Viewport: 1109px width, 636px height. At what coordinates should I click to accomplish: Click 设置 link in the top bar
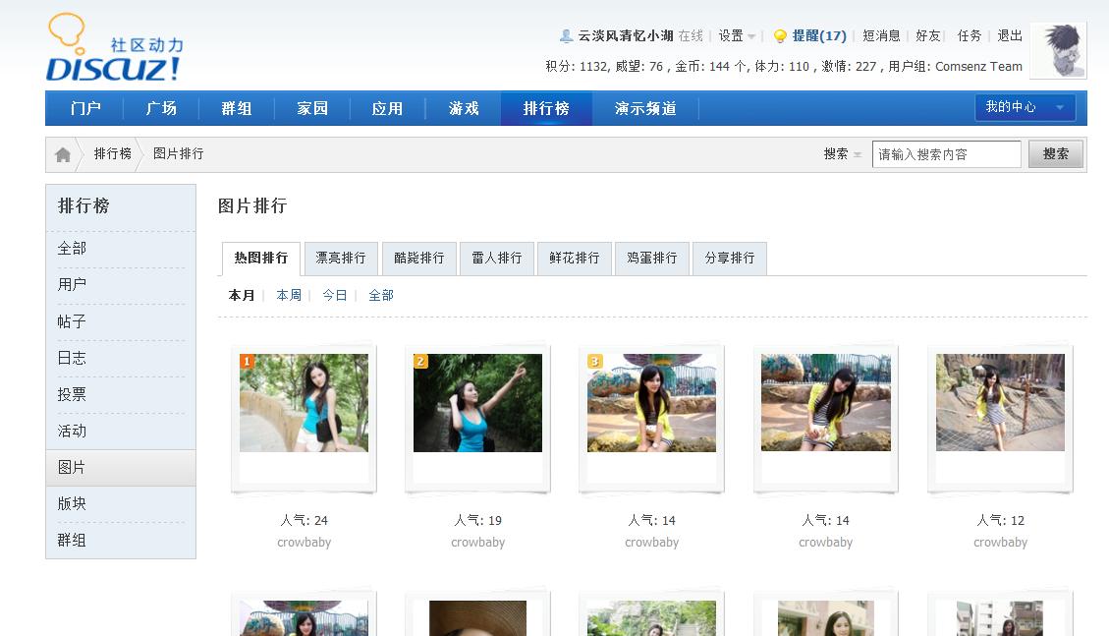[731, 36]
